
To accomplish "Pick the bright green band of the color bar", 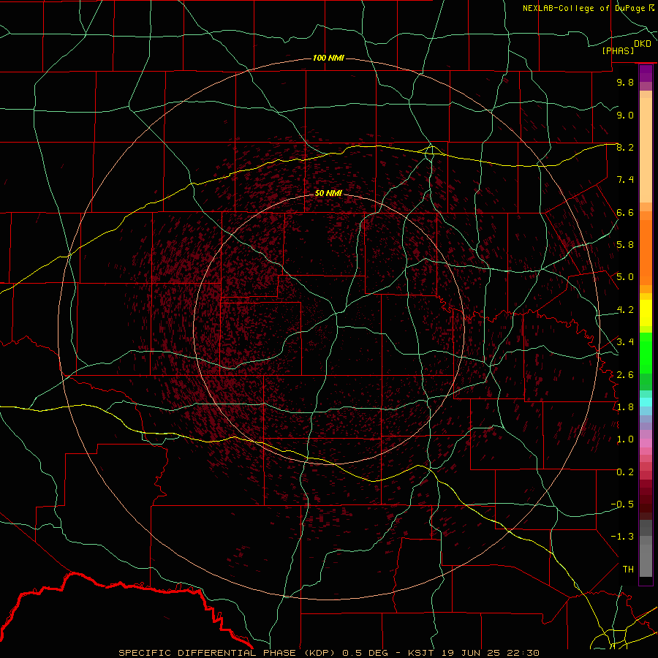I will click(646, 352).
